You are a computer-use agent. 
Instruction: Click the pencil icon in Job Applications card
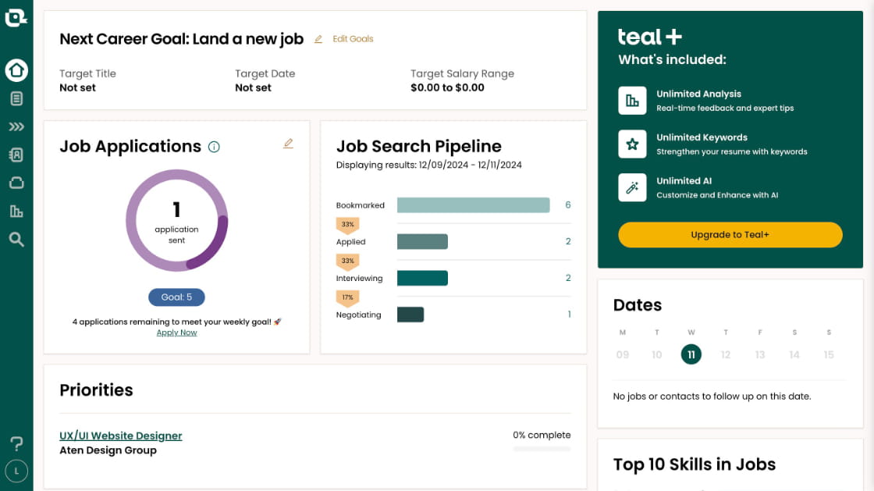point(288,144)
